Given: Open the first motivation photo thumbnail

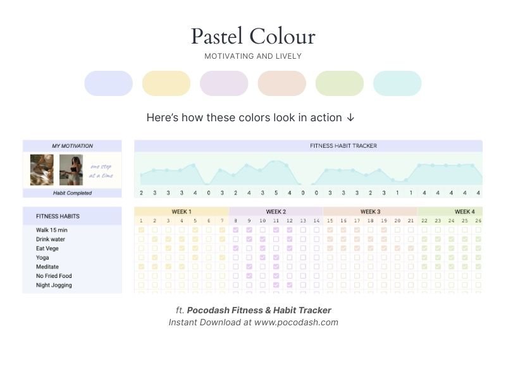Looking at the screenshot, I should click(42, 170).
